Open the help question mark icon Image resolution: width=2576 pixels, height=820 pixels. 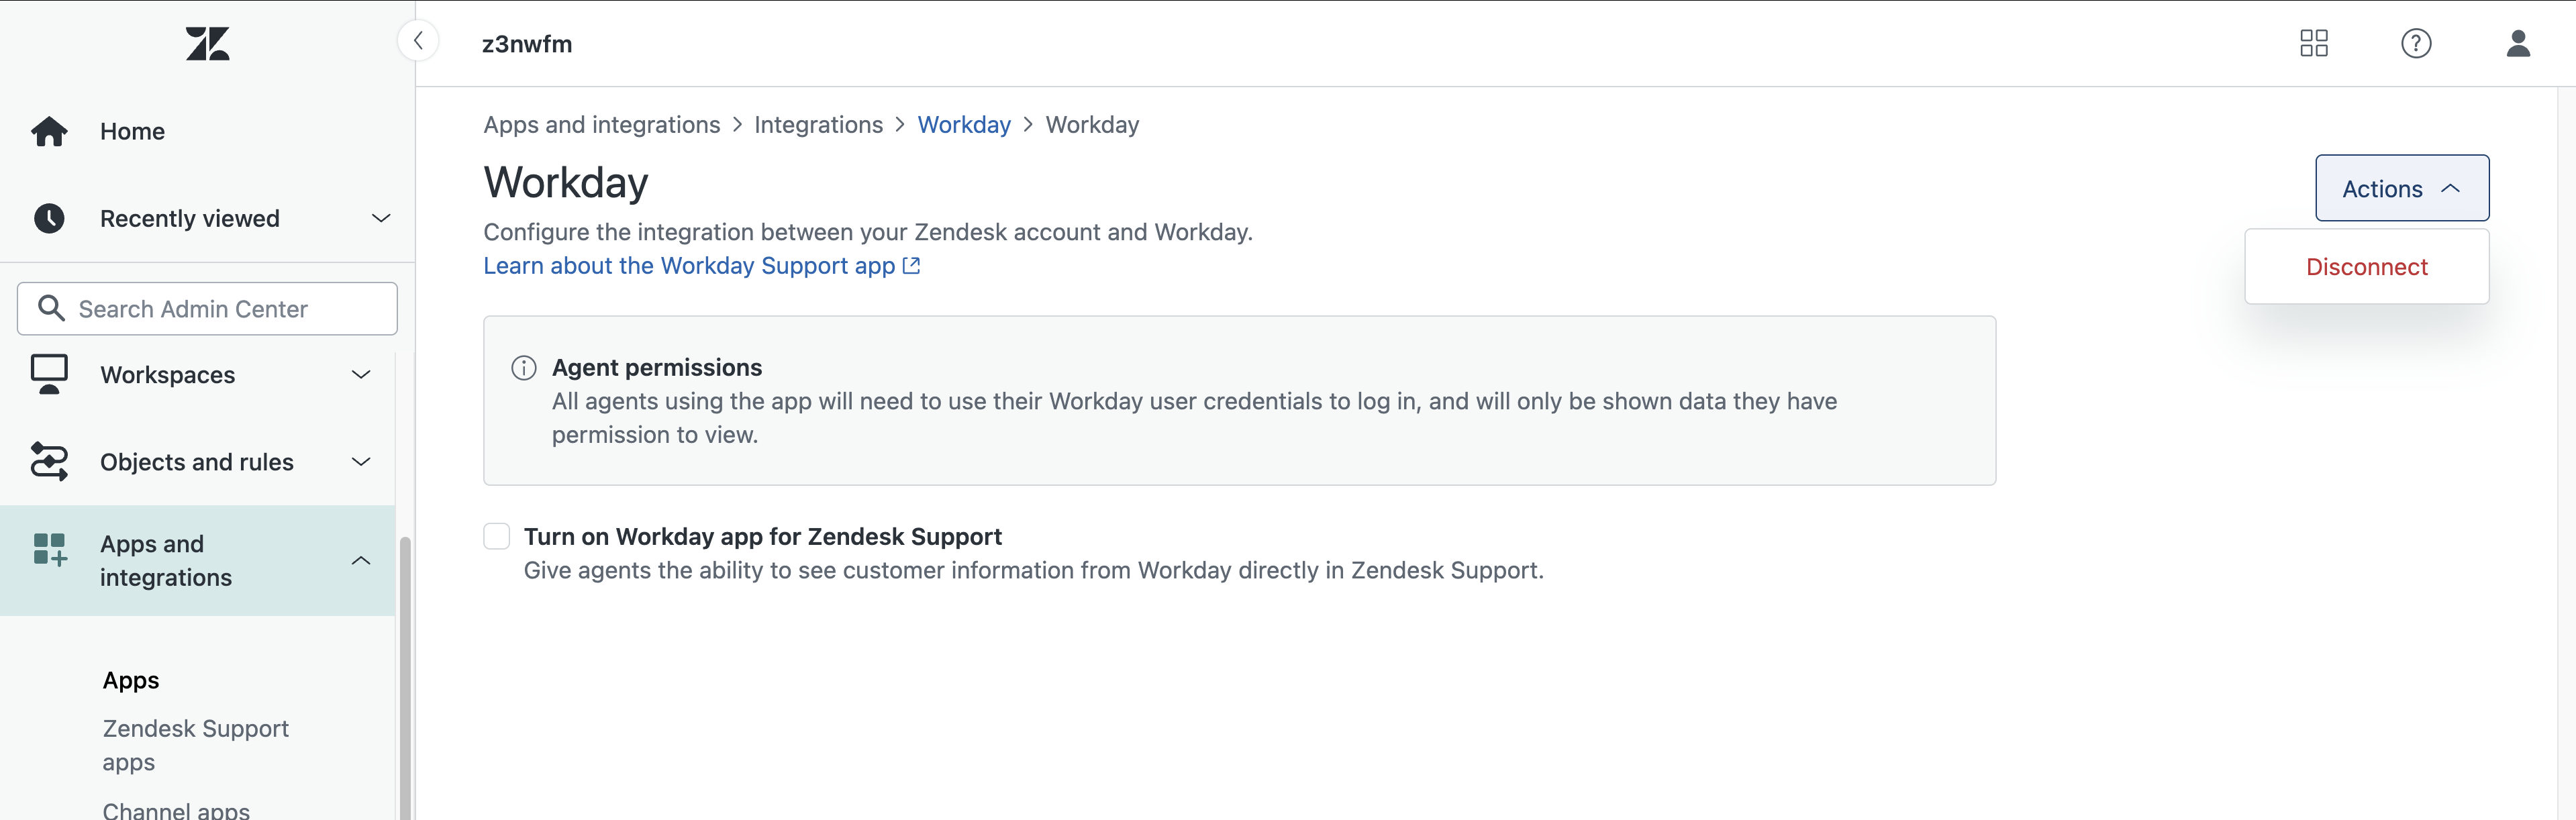(x=2416, y=43)
